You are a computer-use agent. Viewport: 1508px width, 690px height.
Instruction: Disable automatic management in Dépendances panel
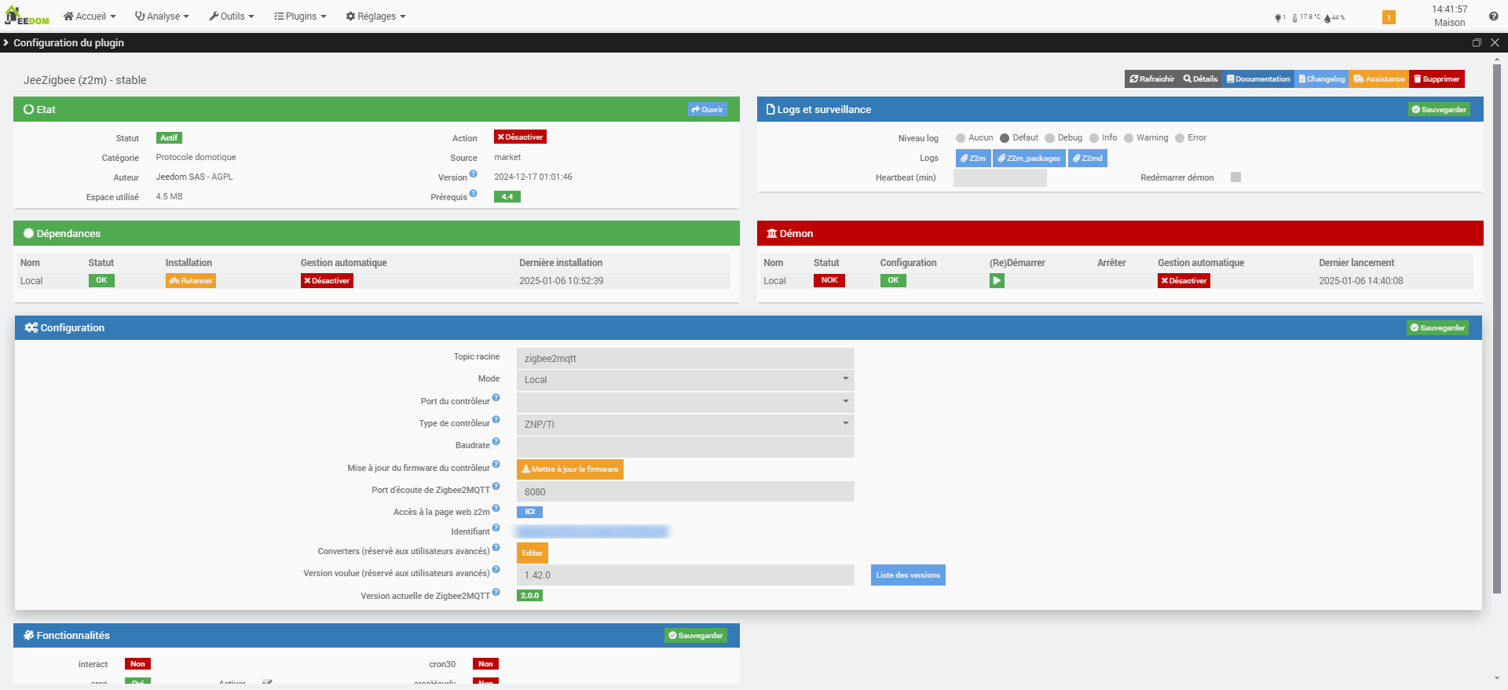pos(327,280)
